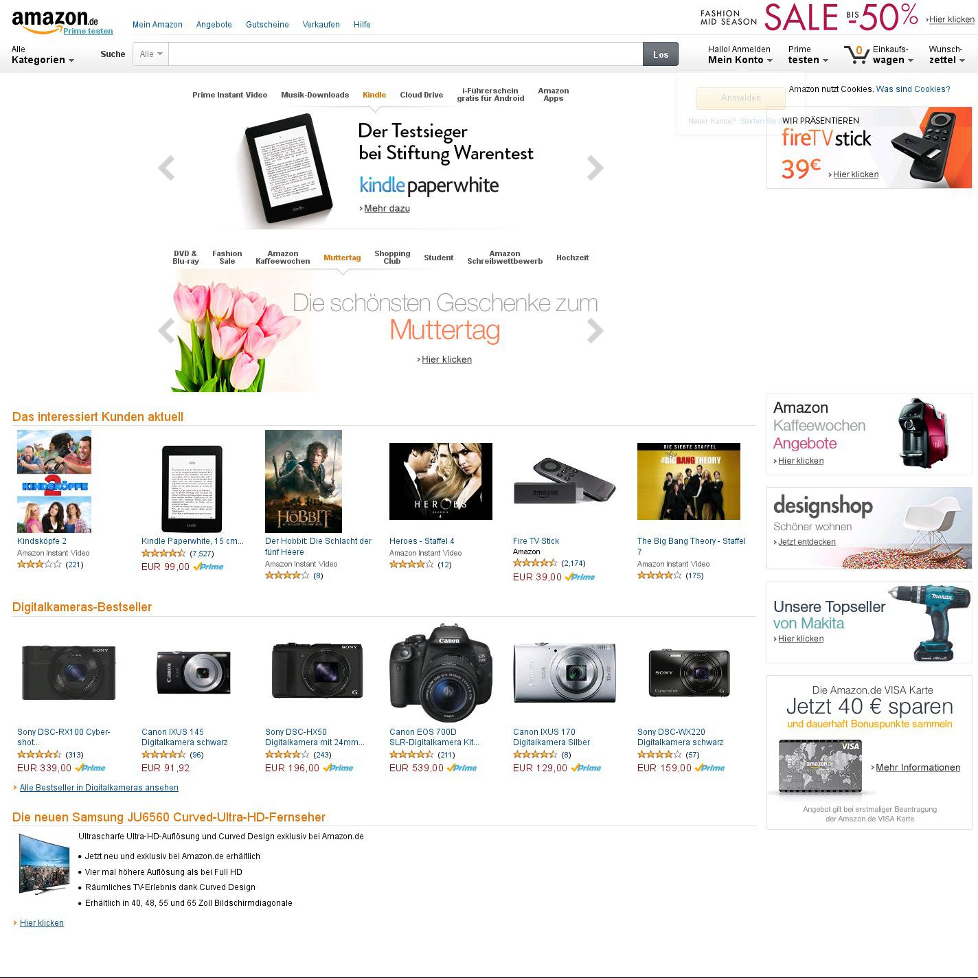Open the search category 'Alle' dropdown
Image resolution: width=978 pixels, height=978 pixels.
pos(151,54)
